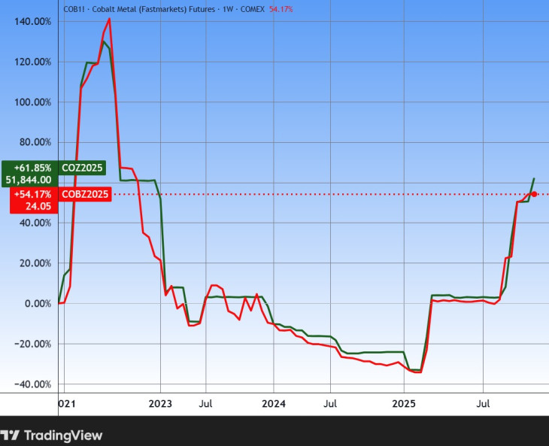Click the 021 time axis label

[67, 404]
